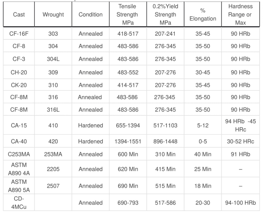Viewport: 263px width, 216px height.
Task: Select the CF-16F cast cell
Action: [x=19, y=33]
